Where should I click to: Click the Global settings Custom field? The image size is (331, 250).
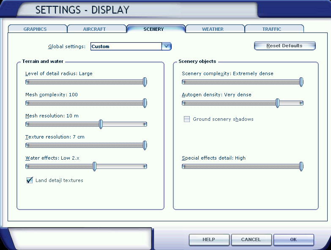126,46
